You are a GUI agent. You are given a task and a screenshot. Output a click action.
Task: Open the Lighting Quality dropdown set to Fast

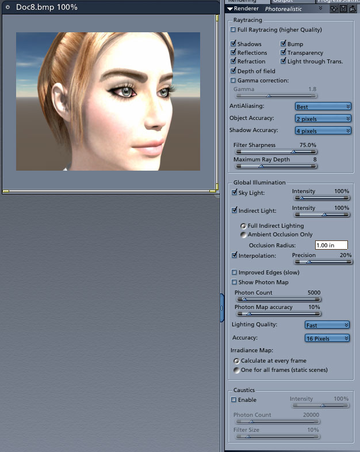[327, 325]
